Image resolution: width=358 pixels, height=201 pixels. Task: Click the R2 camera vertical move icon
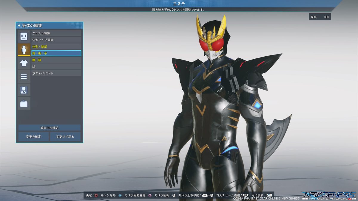(x=205, y=195)
